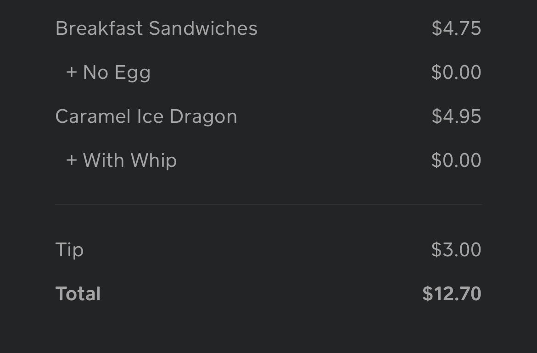
Task: Click the plus sign before No Egg
Action: tap(71, 72)
